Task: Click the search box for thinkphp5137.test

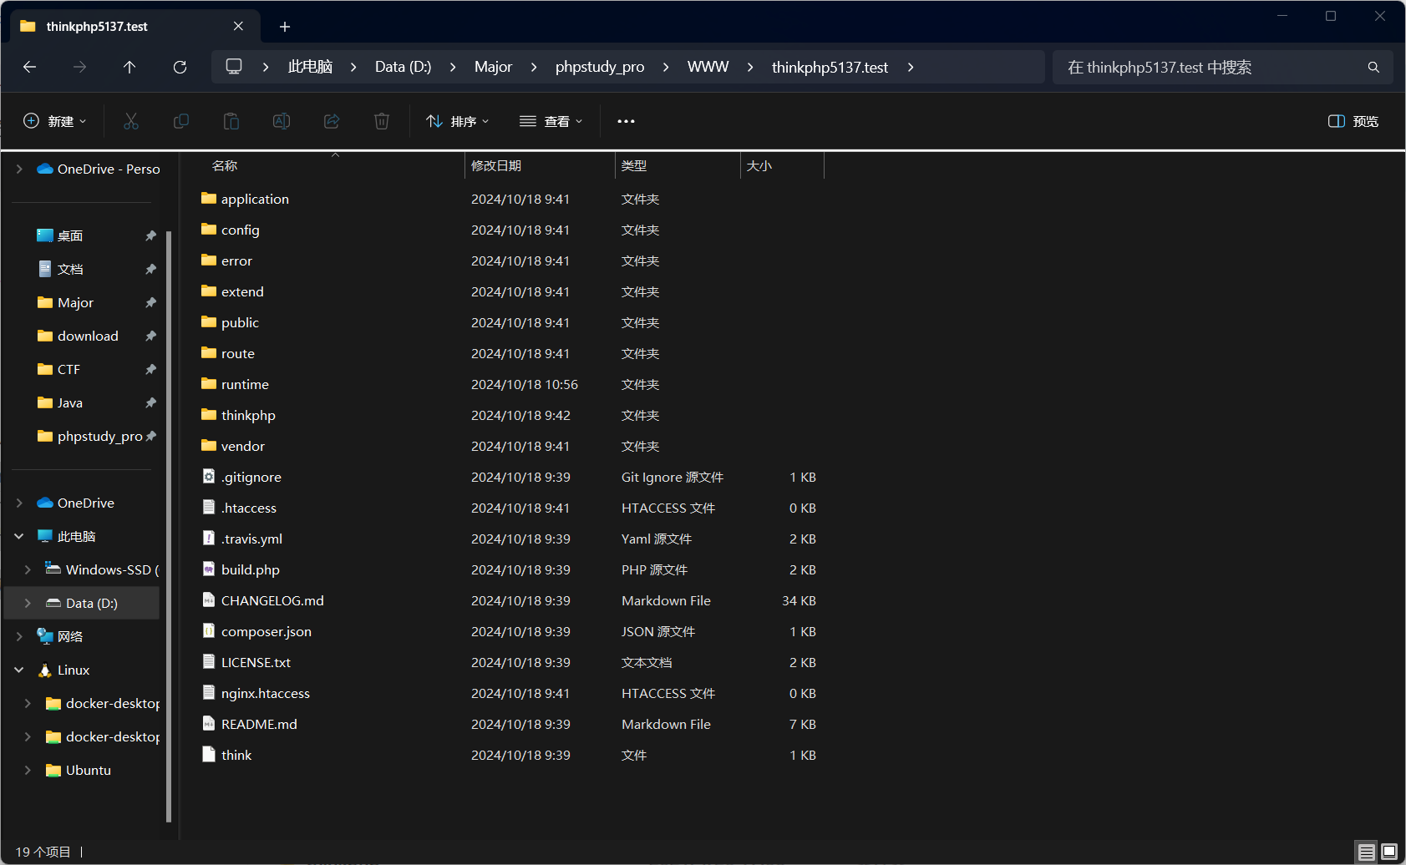Action: [x=1223, y=67]
